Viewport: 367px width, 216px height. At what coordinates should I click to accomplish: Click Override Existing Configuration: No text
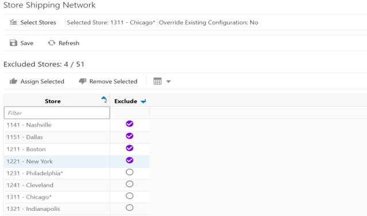pyautogui.click(x=208, y=22)
